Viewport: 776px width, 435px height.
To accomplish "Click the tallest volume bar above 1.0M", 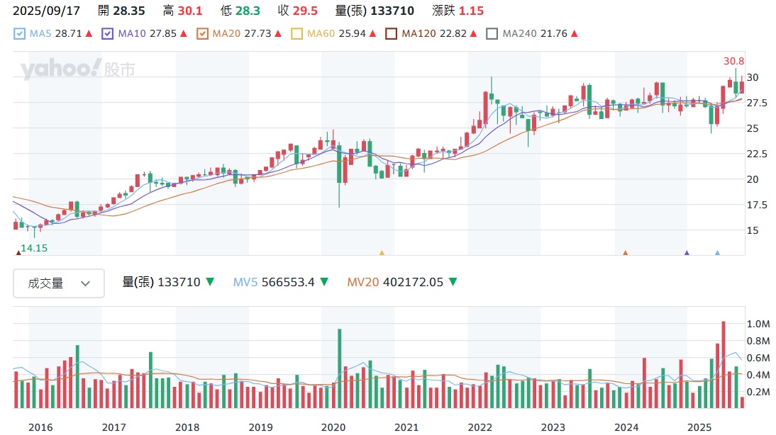I will click(x=724, y=364).
